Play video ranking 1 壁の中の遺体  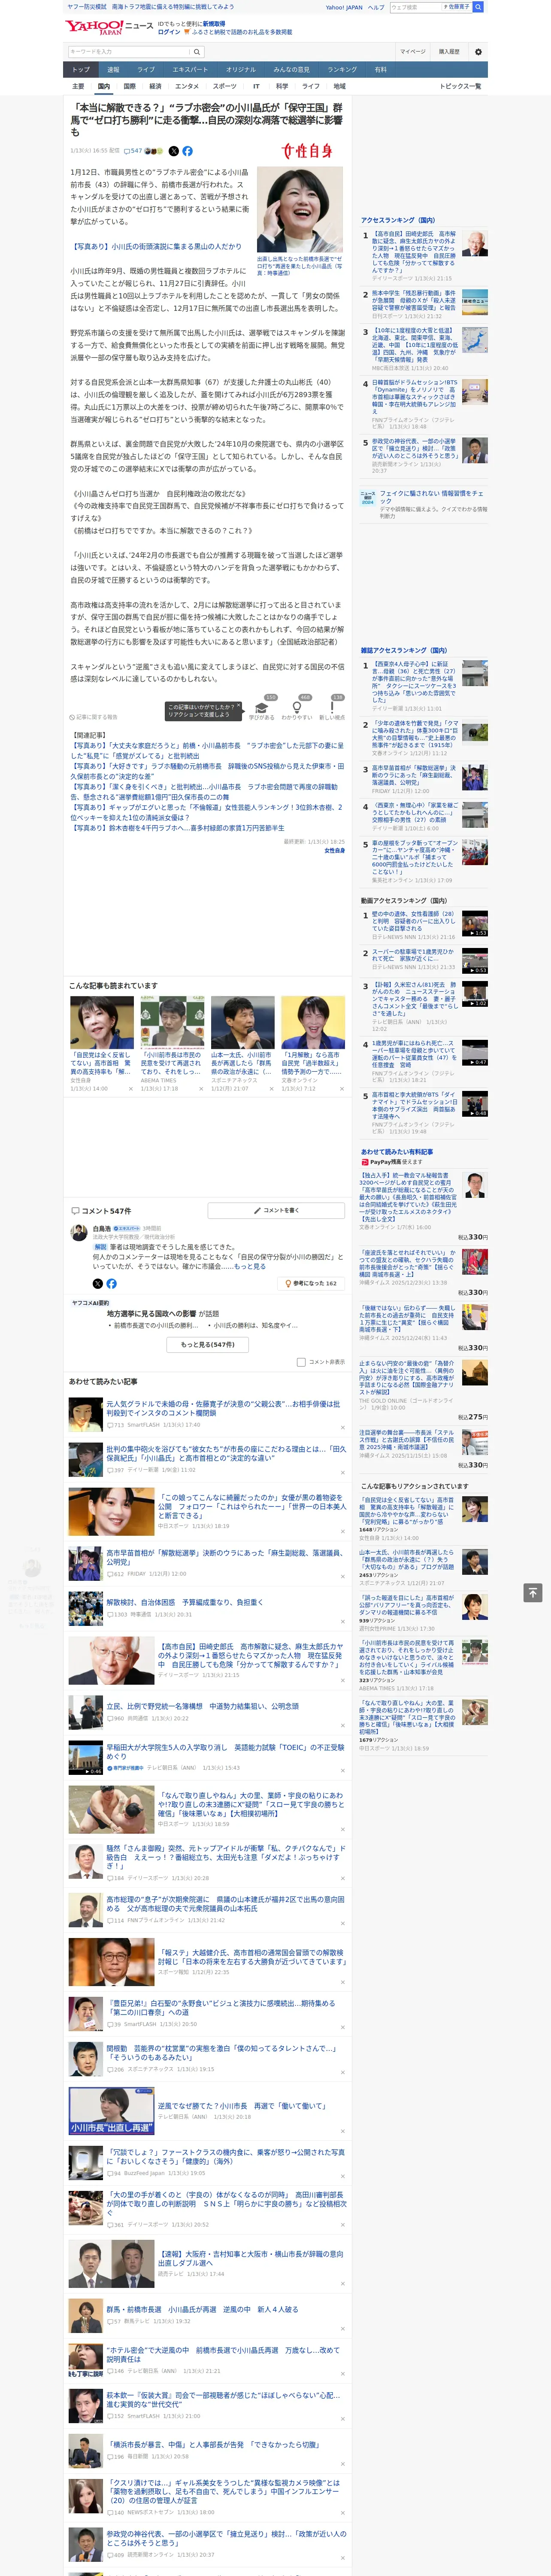coord(474,923)
